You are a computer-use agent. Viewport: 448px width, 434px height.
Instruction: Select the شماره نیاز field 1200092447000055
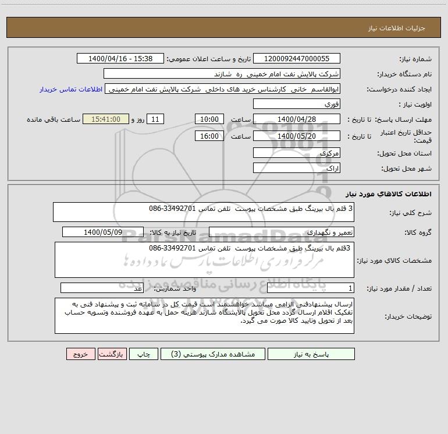[297, 58]
